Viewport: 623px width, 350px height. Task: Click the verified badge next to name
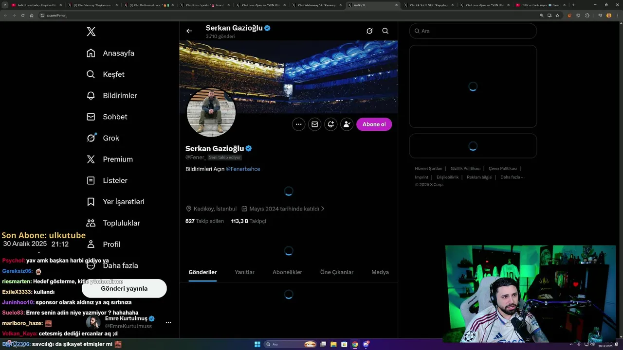[249, 148]
